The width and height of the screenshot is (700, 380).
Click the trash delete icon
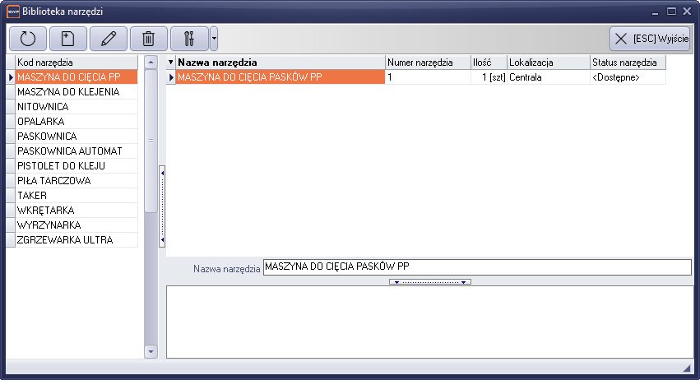pyautogui.click(x=148, y=39)
